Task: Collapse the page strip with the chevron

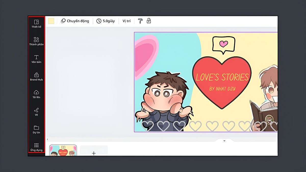Action: pos(224,141)
